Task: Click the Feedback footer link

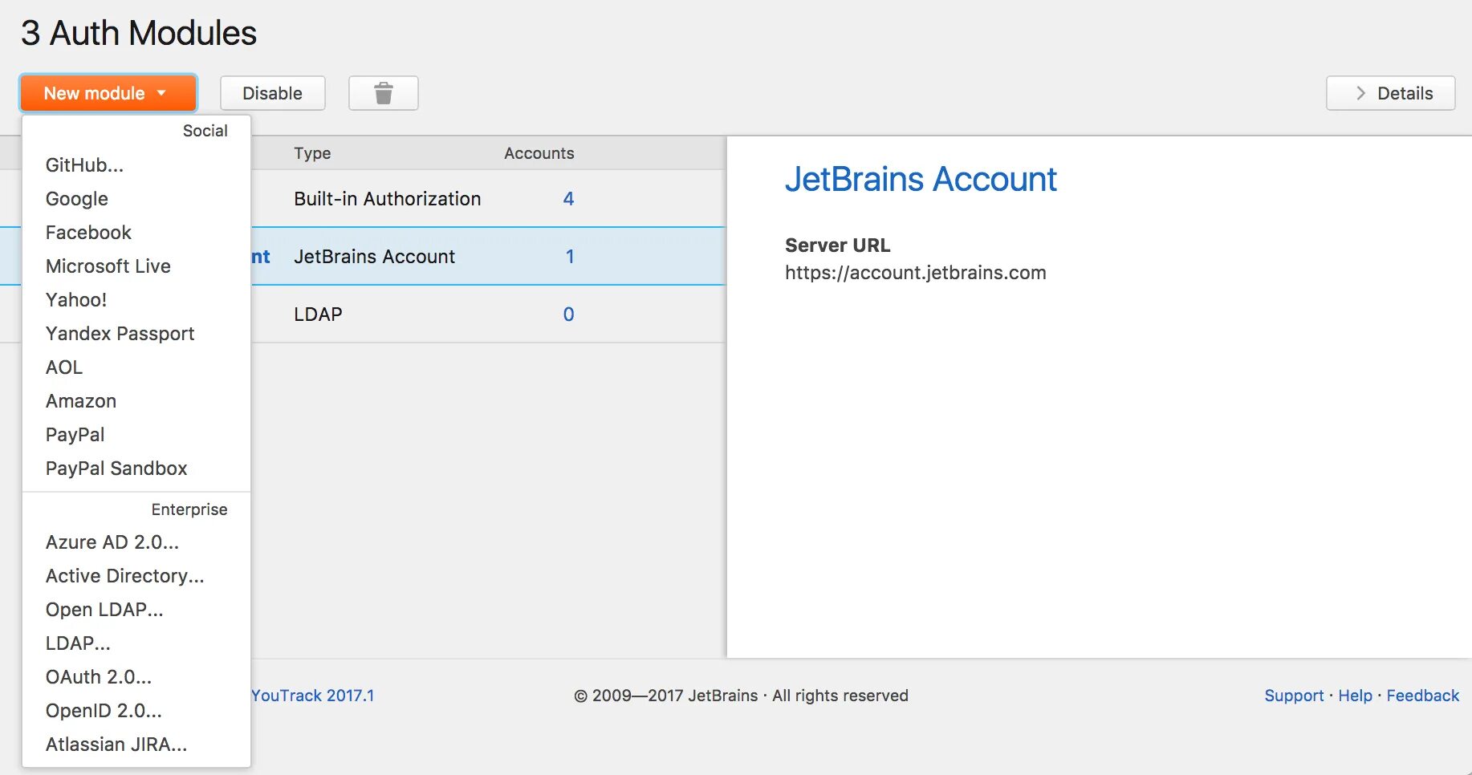Action: pyautogui.click(x=1422, y=696)
